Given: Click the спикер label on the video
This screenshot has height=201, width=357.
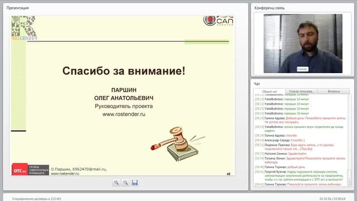Looking at the screenshot, I should coord(302,69).
